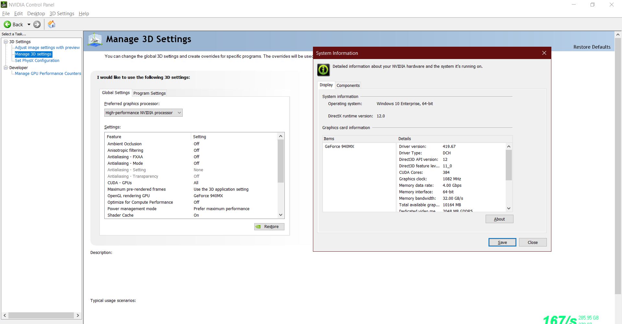Open Adjust image settings with preview
The width and height of the screenshot is (622, 324).
point(47,48)
